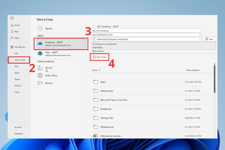
Task: Click the Attachments folder icon
Action: pos(96,91)
